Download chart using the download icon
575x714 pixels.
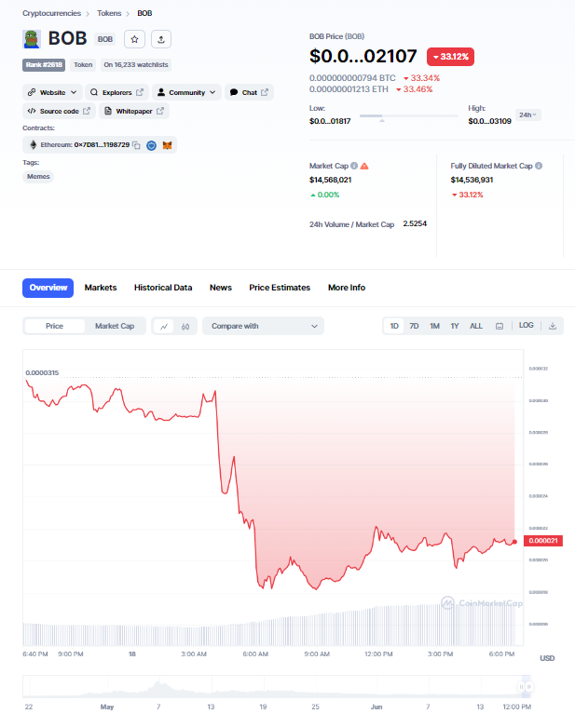[553, 326]
